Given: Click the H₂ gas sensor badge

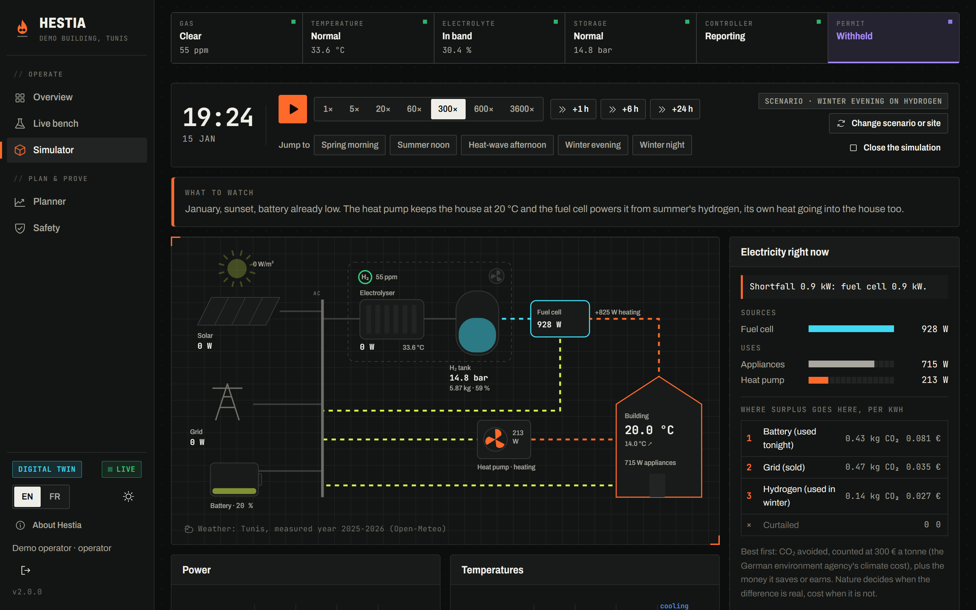Looking at the screenshot, I should [x=365, y=277].
